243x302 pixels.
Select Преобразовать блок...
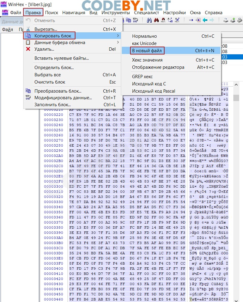point(72,91)
